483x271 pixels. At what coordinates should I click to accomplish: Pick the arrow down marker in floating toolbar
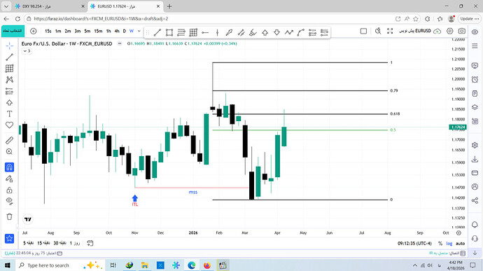pyautogui.click(x=276, y=32)
